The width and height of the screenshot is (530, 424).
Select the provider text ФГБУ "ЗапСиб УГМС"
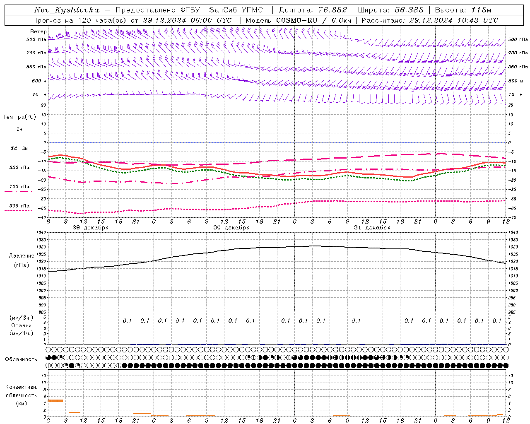224,10
